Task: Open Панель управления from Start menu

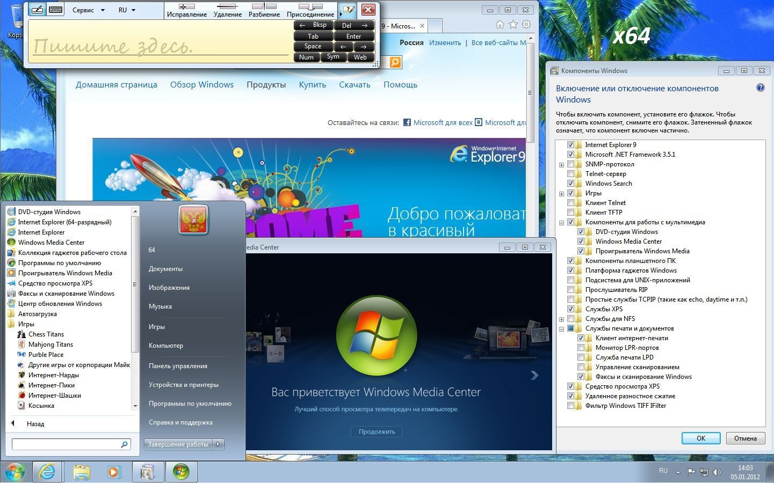Action: coord(178,366)
